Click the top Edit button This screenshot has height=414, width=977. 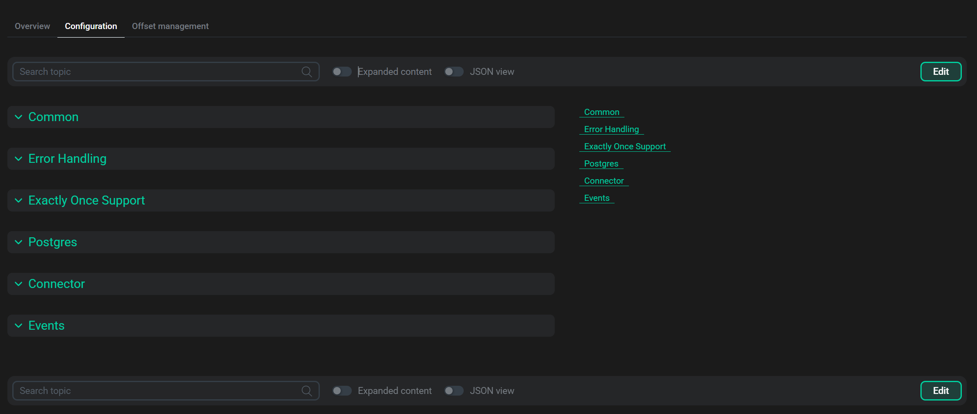(941, 71)
